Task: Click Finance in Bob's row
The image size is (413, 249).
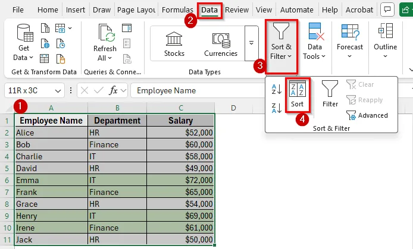Action: click(117, 144)
